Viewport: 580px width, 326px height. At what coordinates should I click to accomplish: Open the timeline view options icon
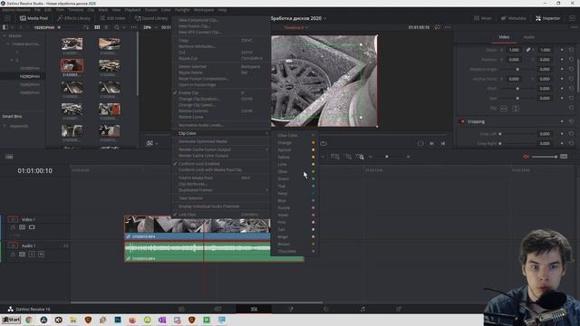pyautogui.click(x=9, y=157)
